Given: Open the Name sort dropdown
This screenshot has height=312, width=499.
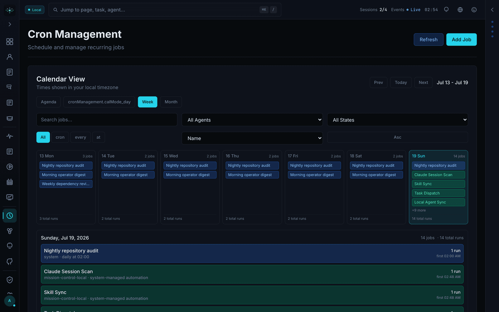Looking at the screenshot, I should coord(252,138).
